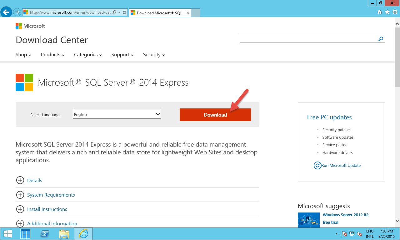The height and width of the screenshot is (240, 400).
Task: Click the page scrollbar up arrow
Action: 397,24
